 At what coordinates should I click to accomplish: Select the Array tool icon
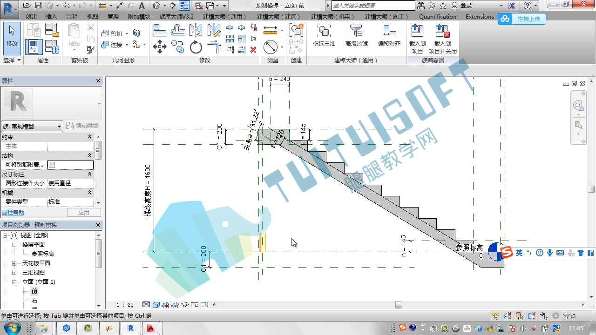point(230,39)
